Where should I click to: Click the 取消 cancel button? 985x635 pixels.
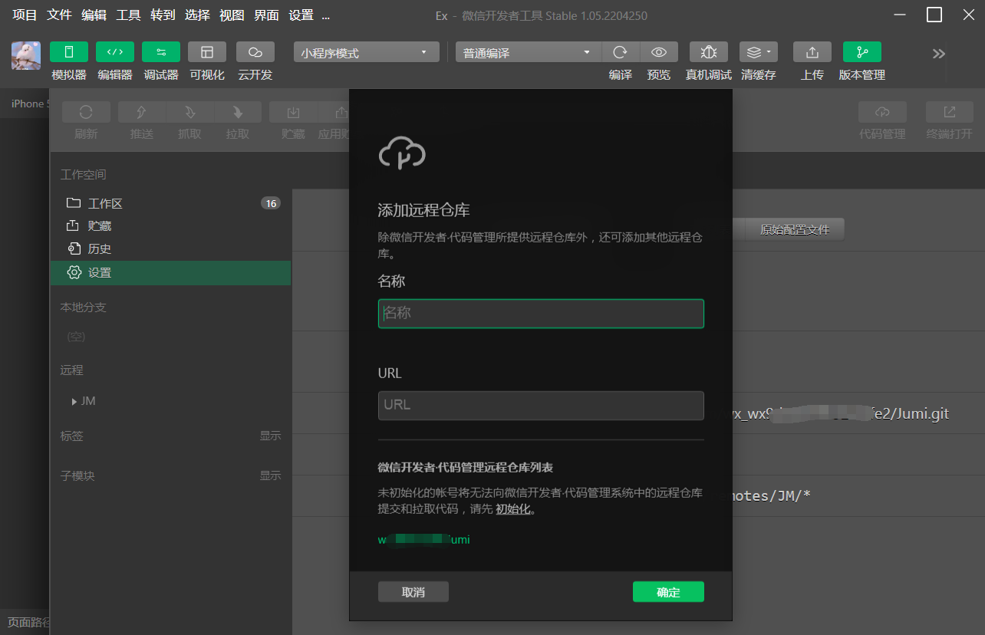(413, 592)
